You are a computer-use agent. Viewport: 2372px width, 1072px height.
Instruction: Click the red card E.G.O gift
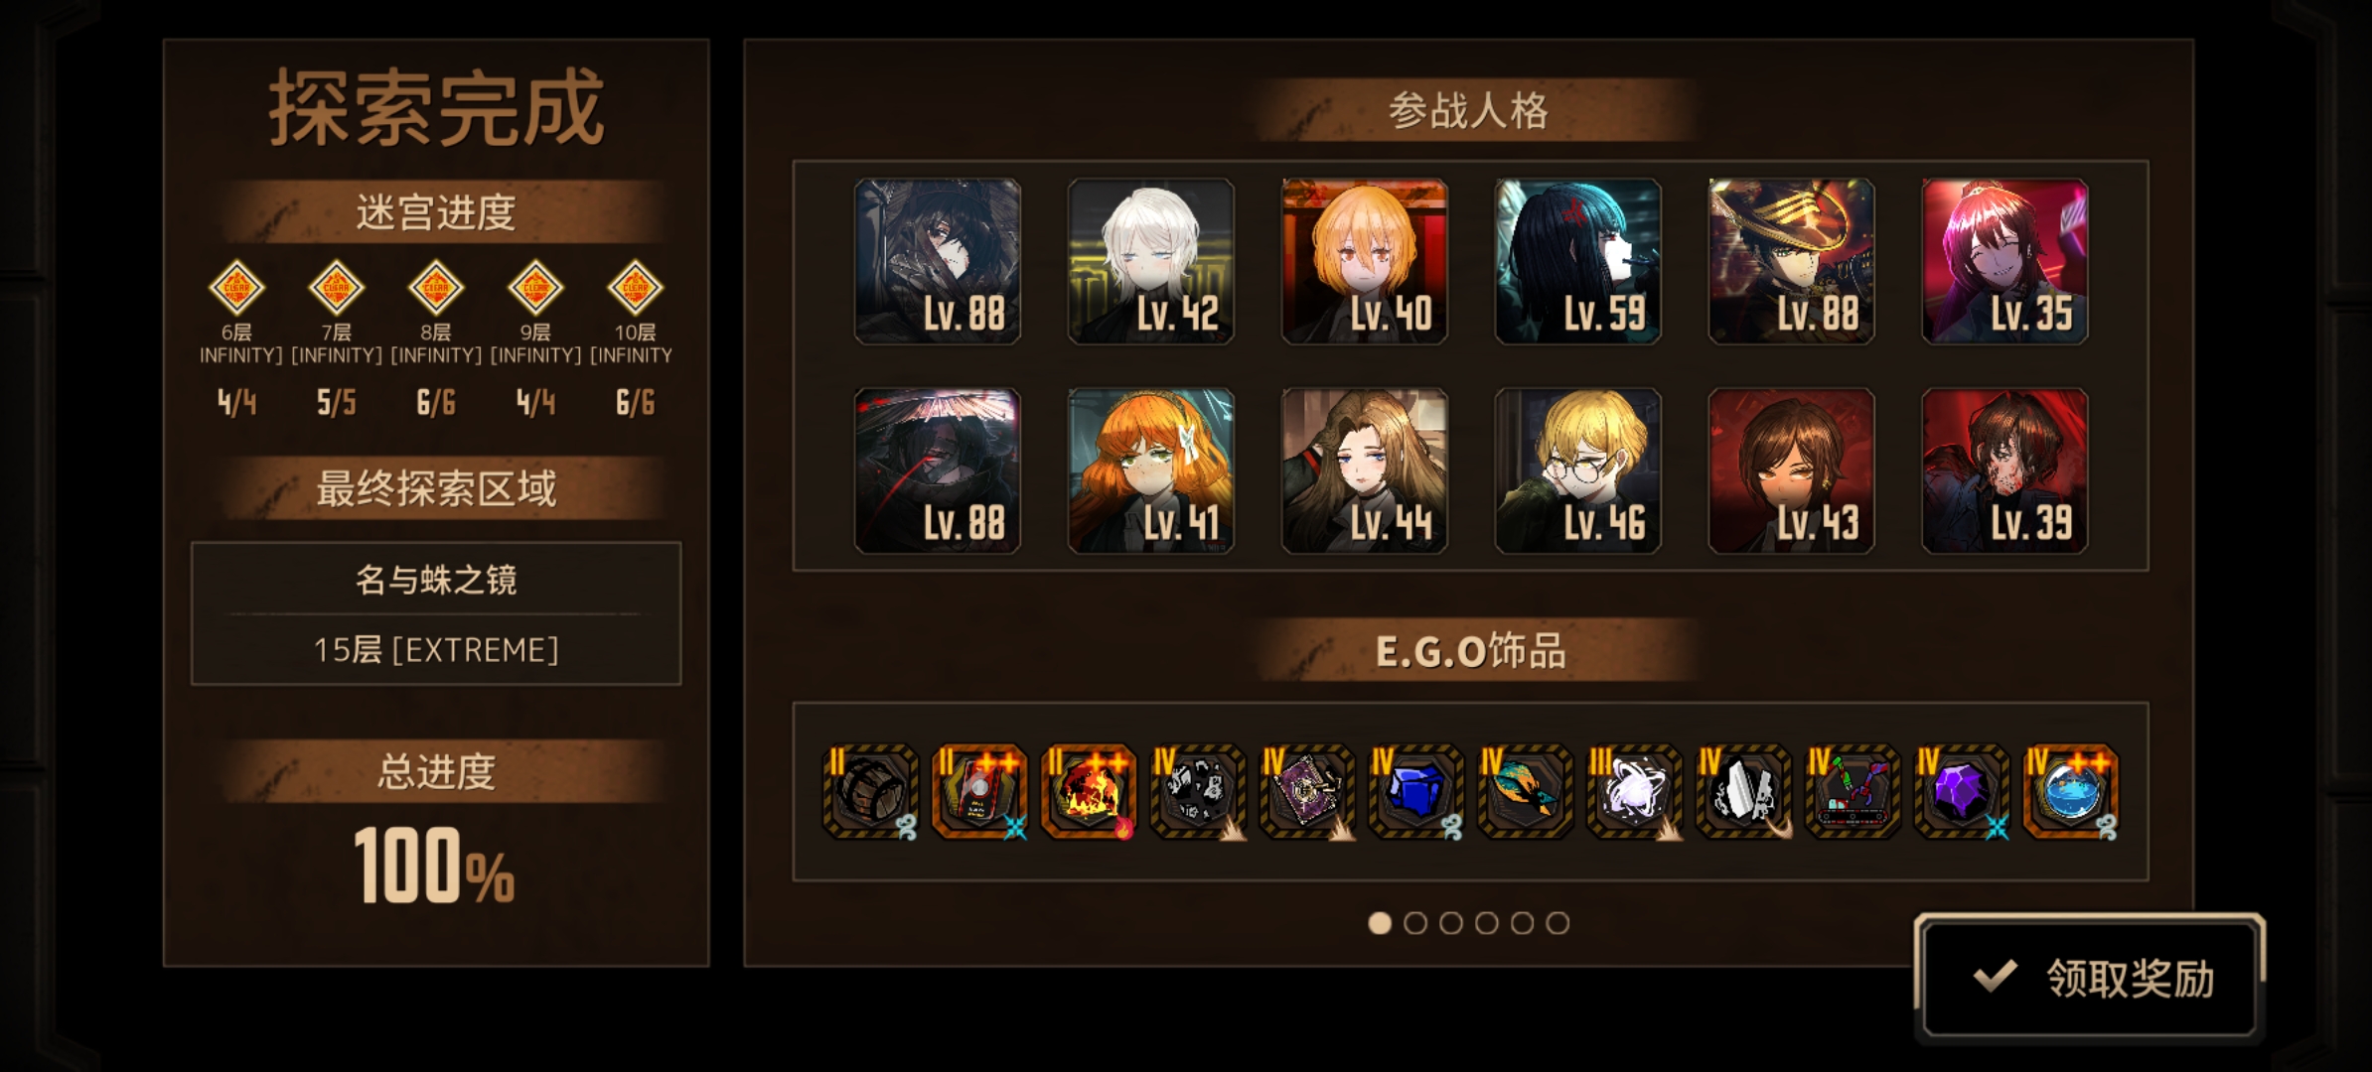pos(979,791)
